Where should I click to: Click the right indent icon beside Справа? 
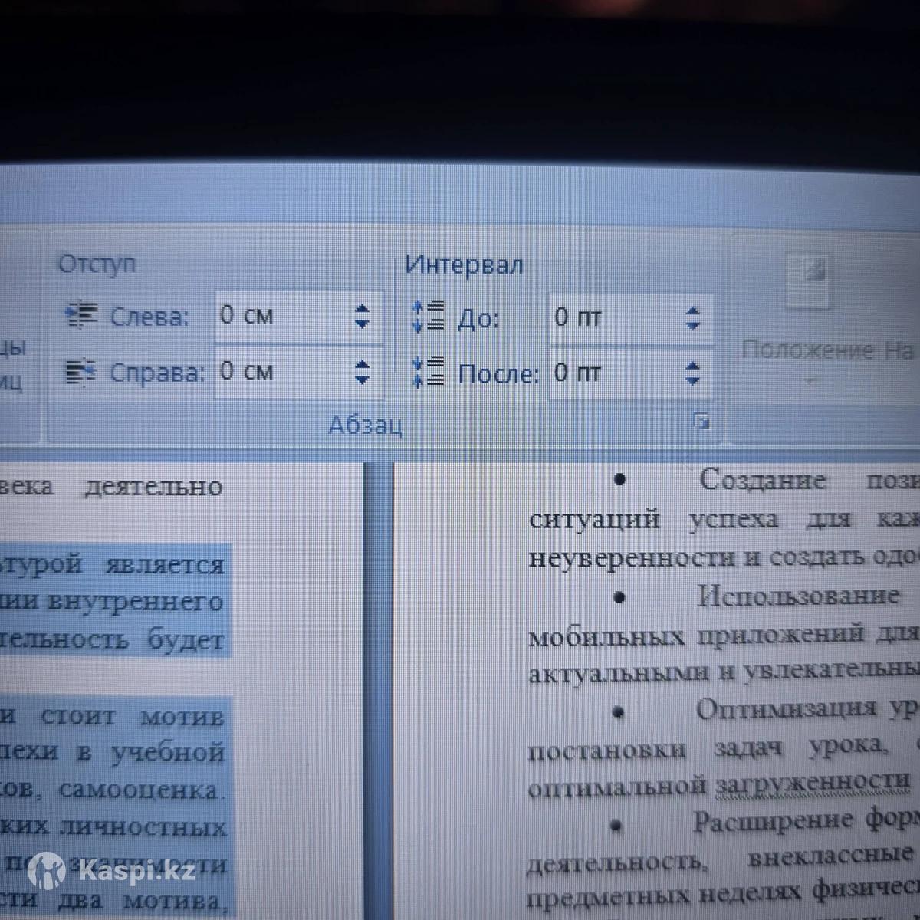click(81, 373)
